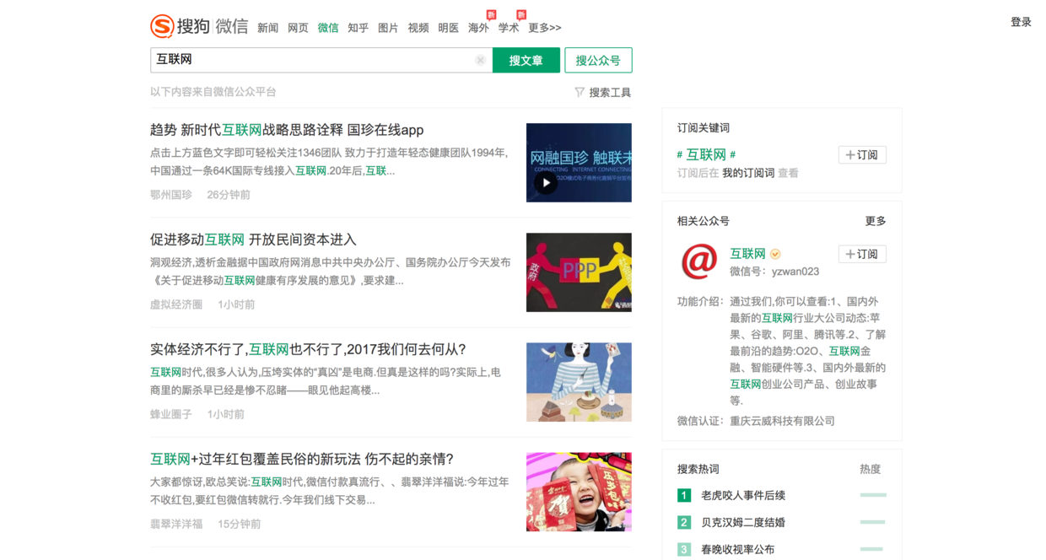Image resolution: width=1046 pixels, height=560 pixels.
Task: Open the 海外 tab
Action: pyautogui.click(x=478, y=28)
